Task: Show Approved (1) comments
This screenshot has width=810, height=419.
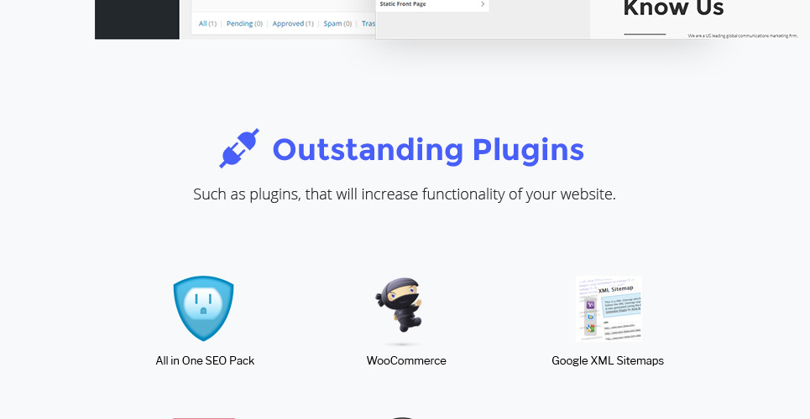Action: (x=293, y=23)
